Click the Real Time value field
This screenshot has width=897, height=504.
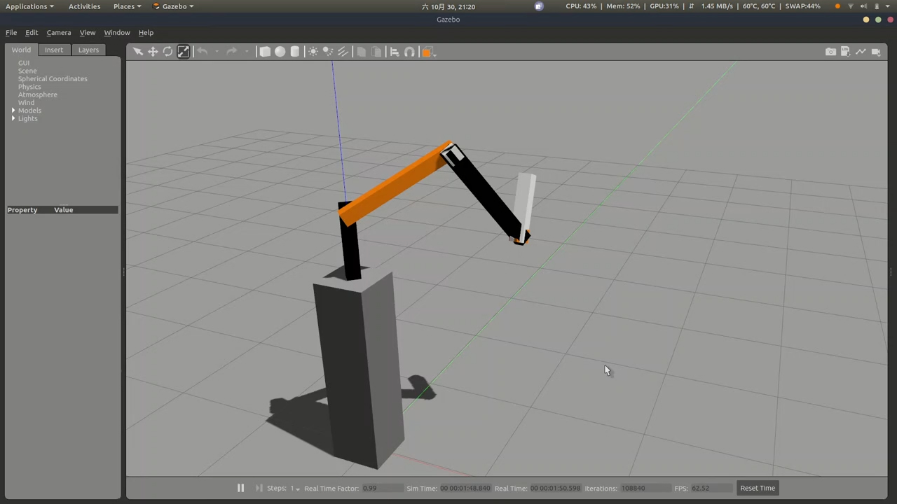coord(555,488)
